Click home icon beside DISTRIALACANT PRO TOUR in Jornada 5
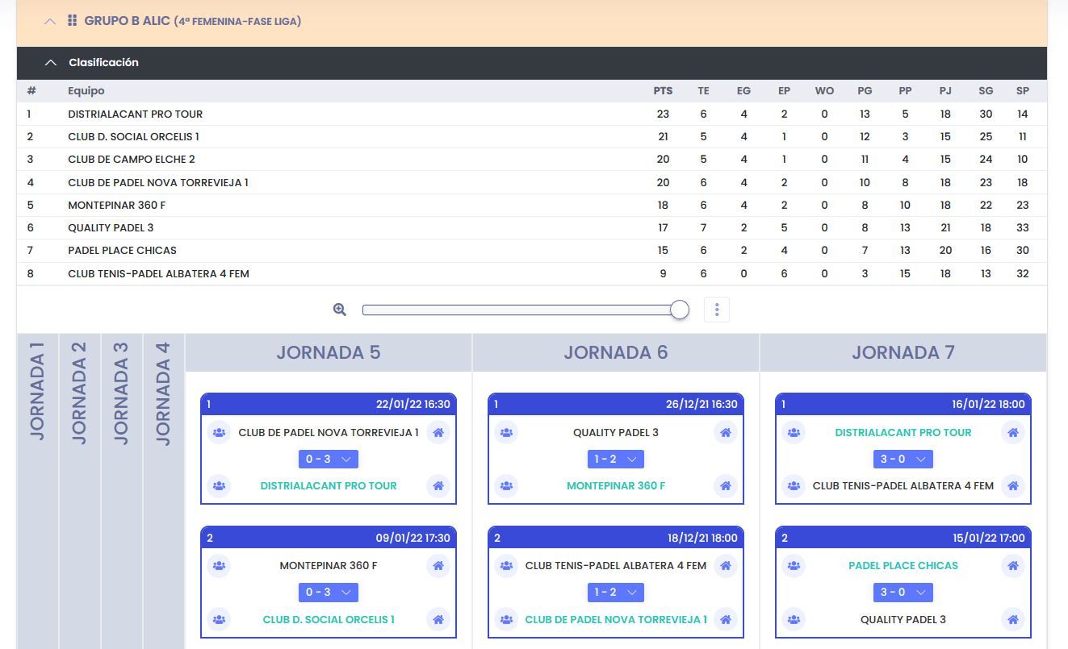This screenshot has width=1068, height=649. [438, 486]
